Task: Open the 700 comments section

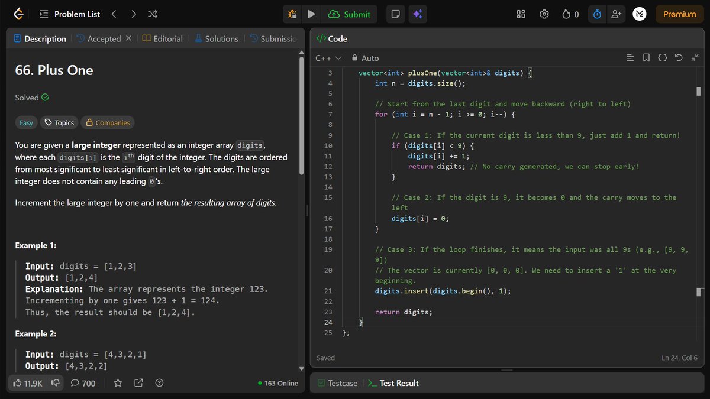Action: (83, 383)
